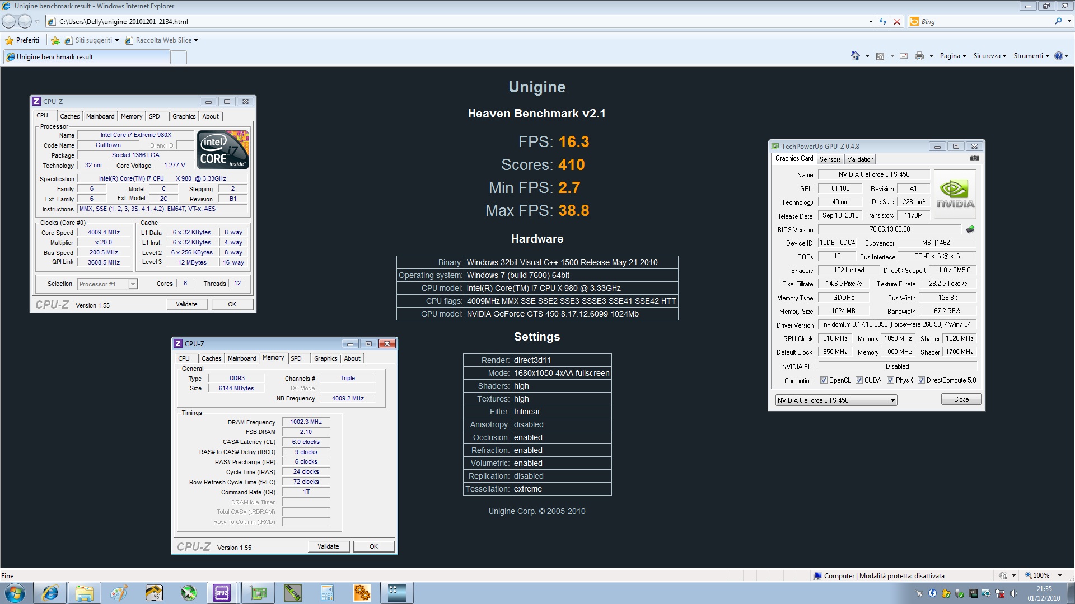1075x604 pixels.
Task: Click the IE stop loading X icon
Action: tap(897, 22)
